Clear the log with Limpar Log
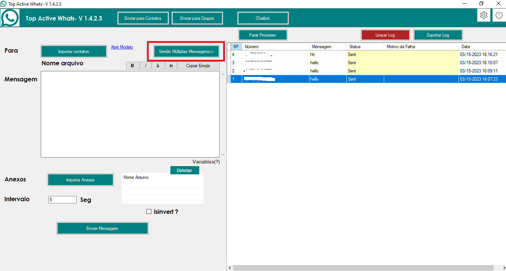This screenshot has width=506, height=271. (x=385, y=35)
